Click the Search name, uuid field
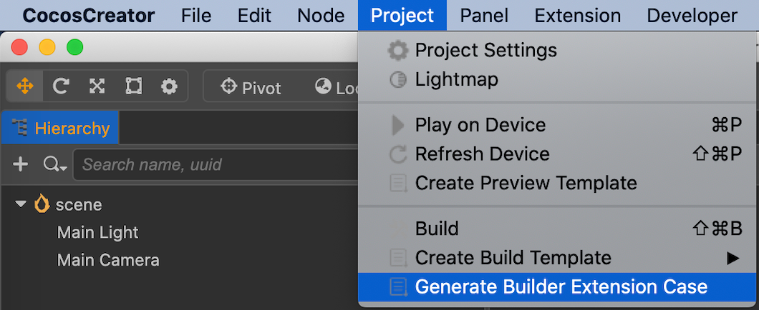The height and width of the screenshot is (310, 759). [216, 165]
